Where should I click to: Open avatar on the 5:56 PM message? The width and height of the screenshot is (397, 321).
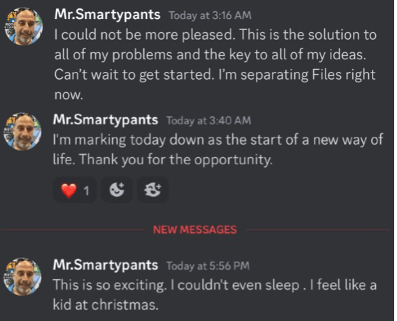point(22,276)
